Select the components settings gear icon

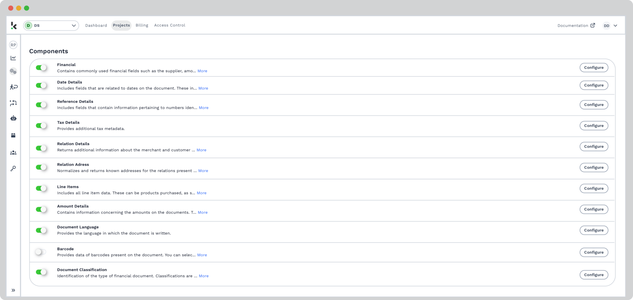click(x=13, y=71)
